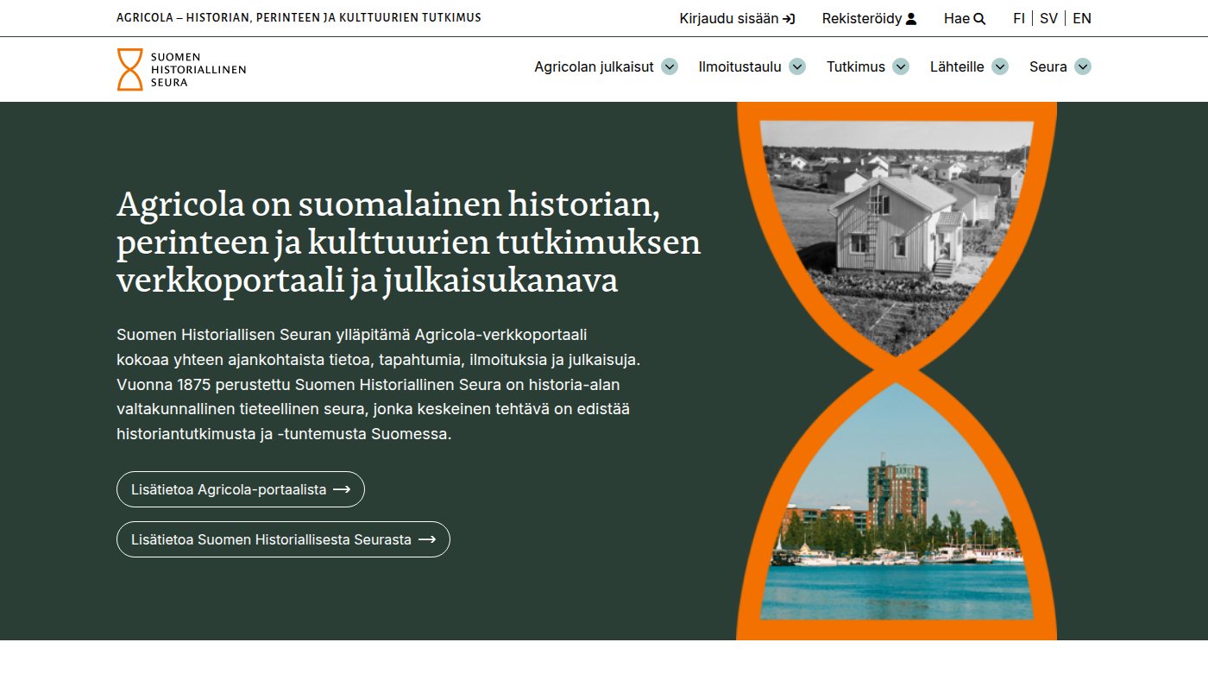The height and width of the screenshot is (680, 1208).
Task: Expand the Lähteille dropdown chevron
Action: pos(1000,66)
